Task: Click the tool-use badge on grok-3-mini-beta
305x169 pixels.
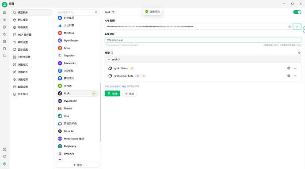Action: tap(144, 76)
